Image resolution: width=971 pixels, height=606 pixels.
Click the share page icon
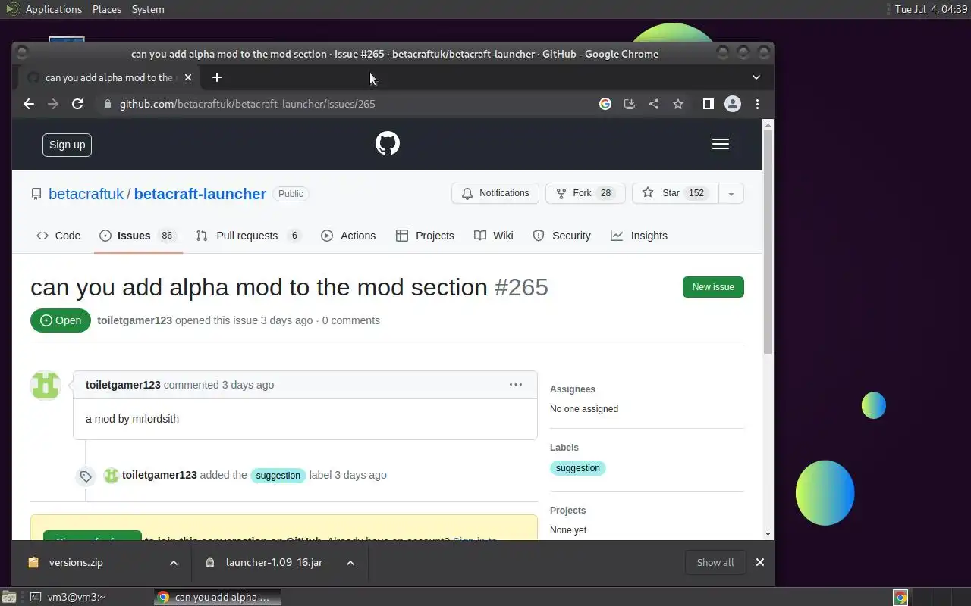click(x=654, y=104)
